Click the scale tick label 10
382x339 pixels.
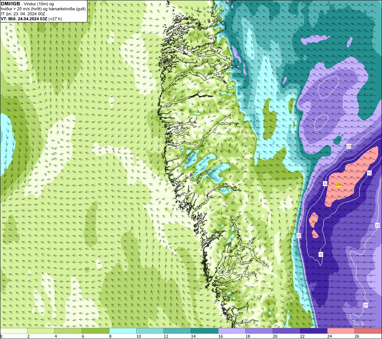[139, 336]
